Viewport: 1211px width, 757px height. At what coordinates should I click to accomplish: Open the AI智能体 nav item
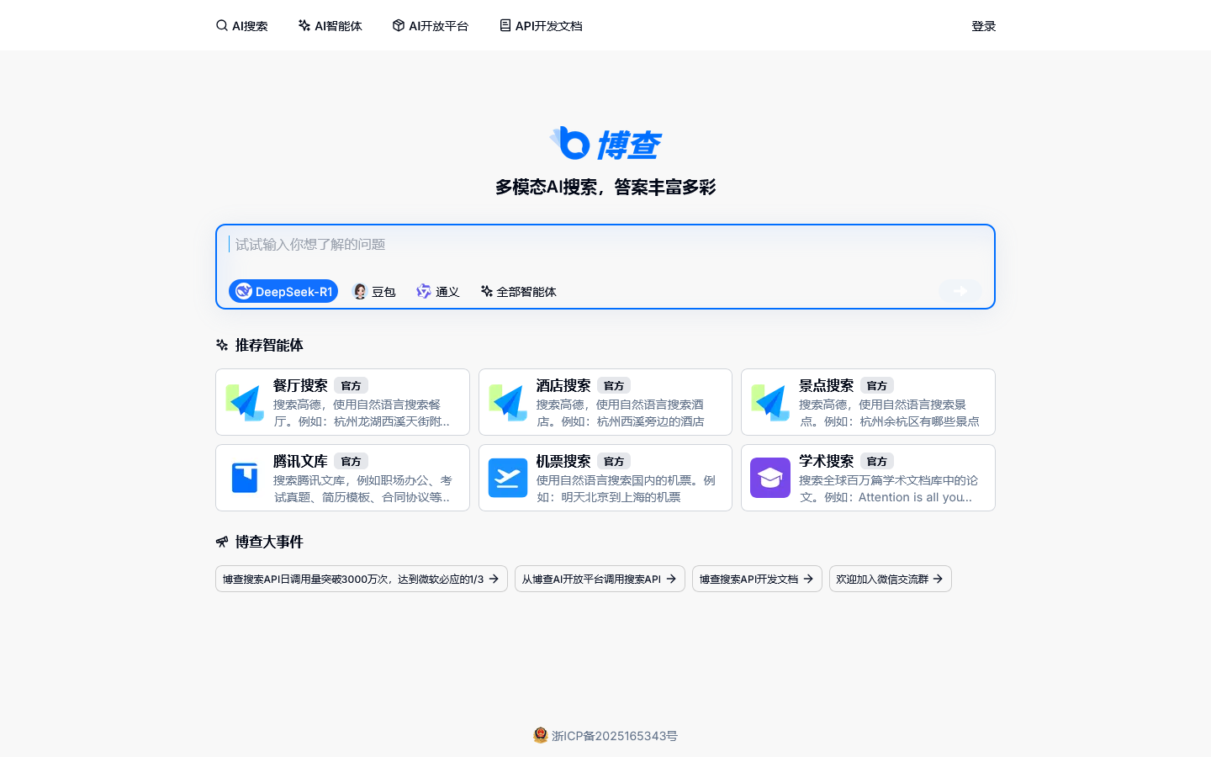(330, 26)
